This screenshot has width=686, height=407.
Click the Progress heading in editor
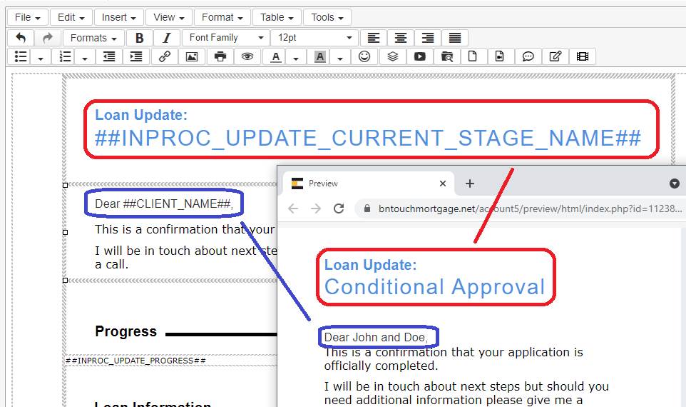(126, 331)
